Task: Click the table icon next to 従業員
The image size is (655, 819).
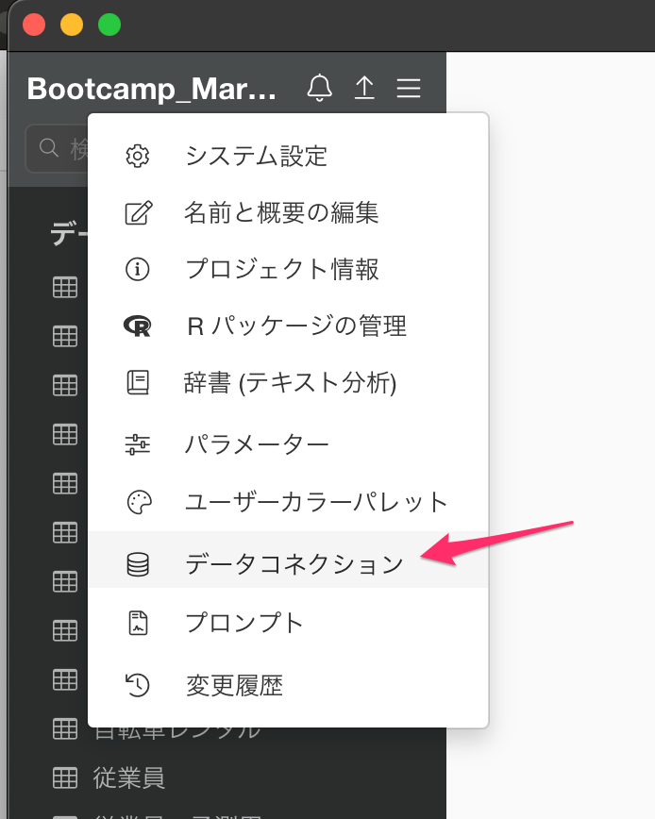Action: tap(65, 777)
